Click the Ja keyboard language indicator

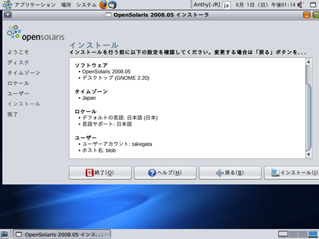pos(226,5)
